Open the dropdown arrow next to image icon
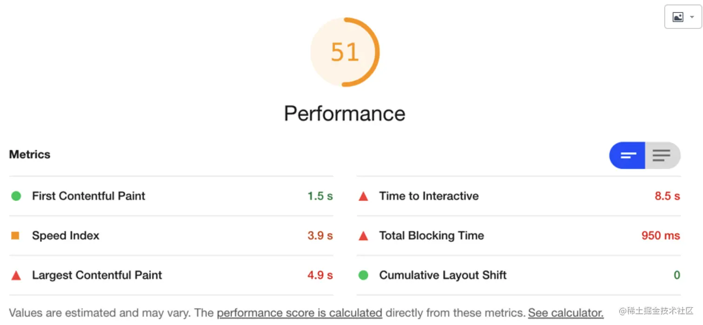703x325 pixels. (692, 17)
